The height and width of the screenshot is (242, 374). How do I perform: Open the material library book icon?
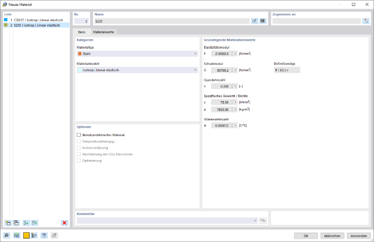[263, 21]
